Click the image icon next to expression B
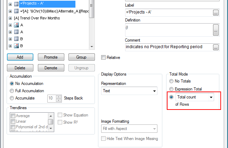The width and height of the screenshot is (228, 148). pyautogui.click(x=16, y=45)
